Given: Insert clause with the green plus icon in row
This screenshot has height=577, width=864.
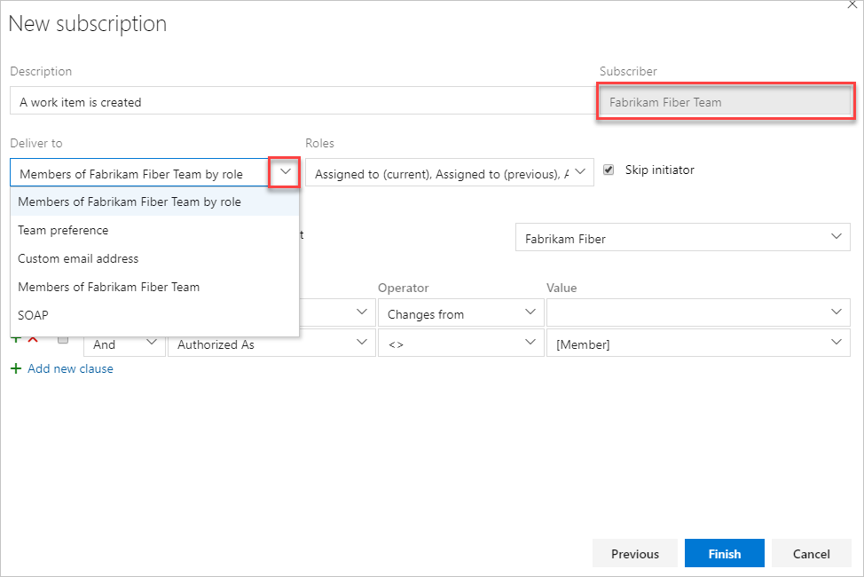Looking at the screenshot, I should tap(17, 340).
